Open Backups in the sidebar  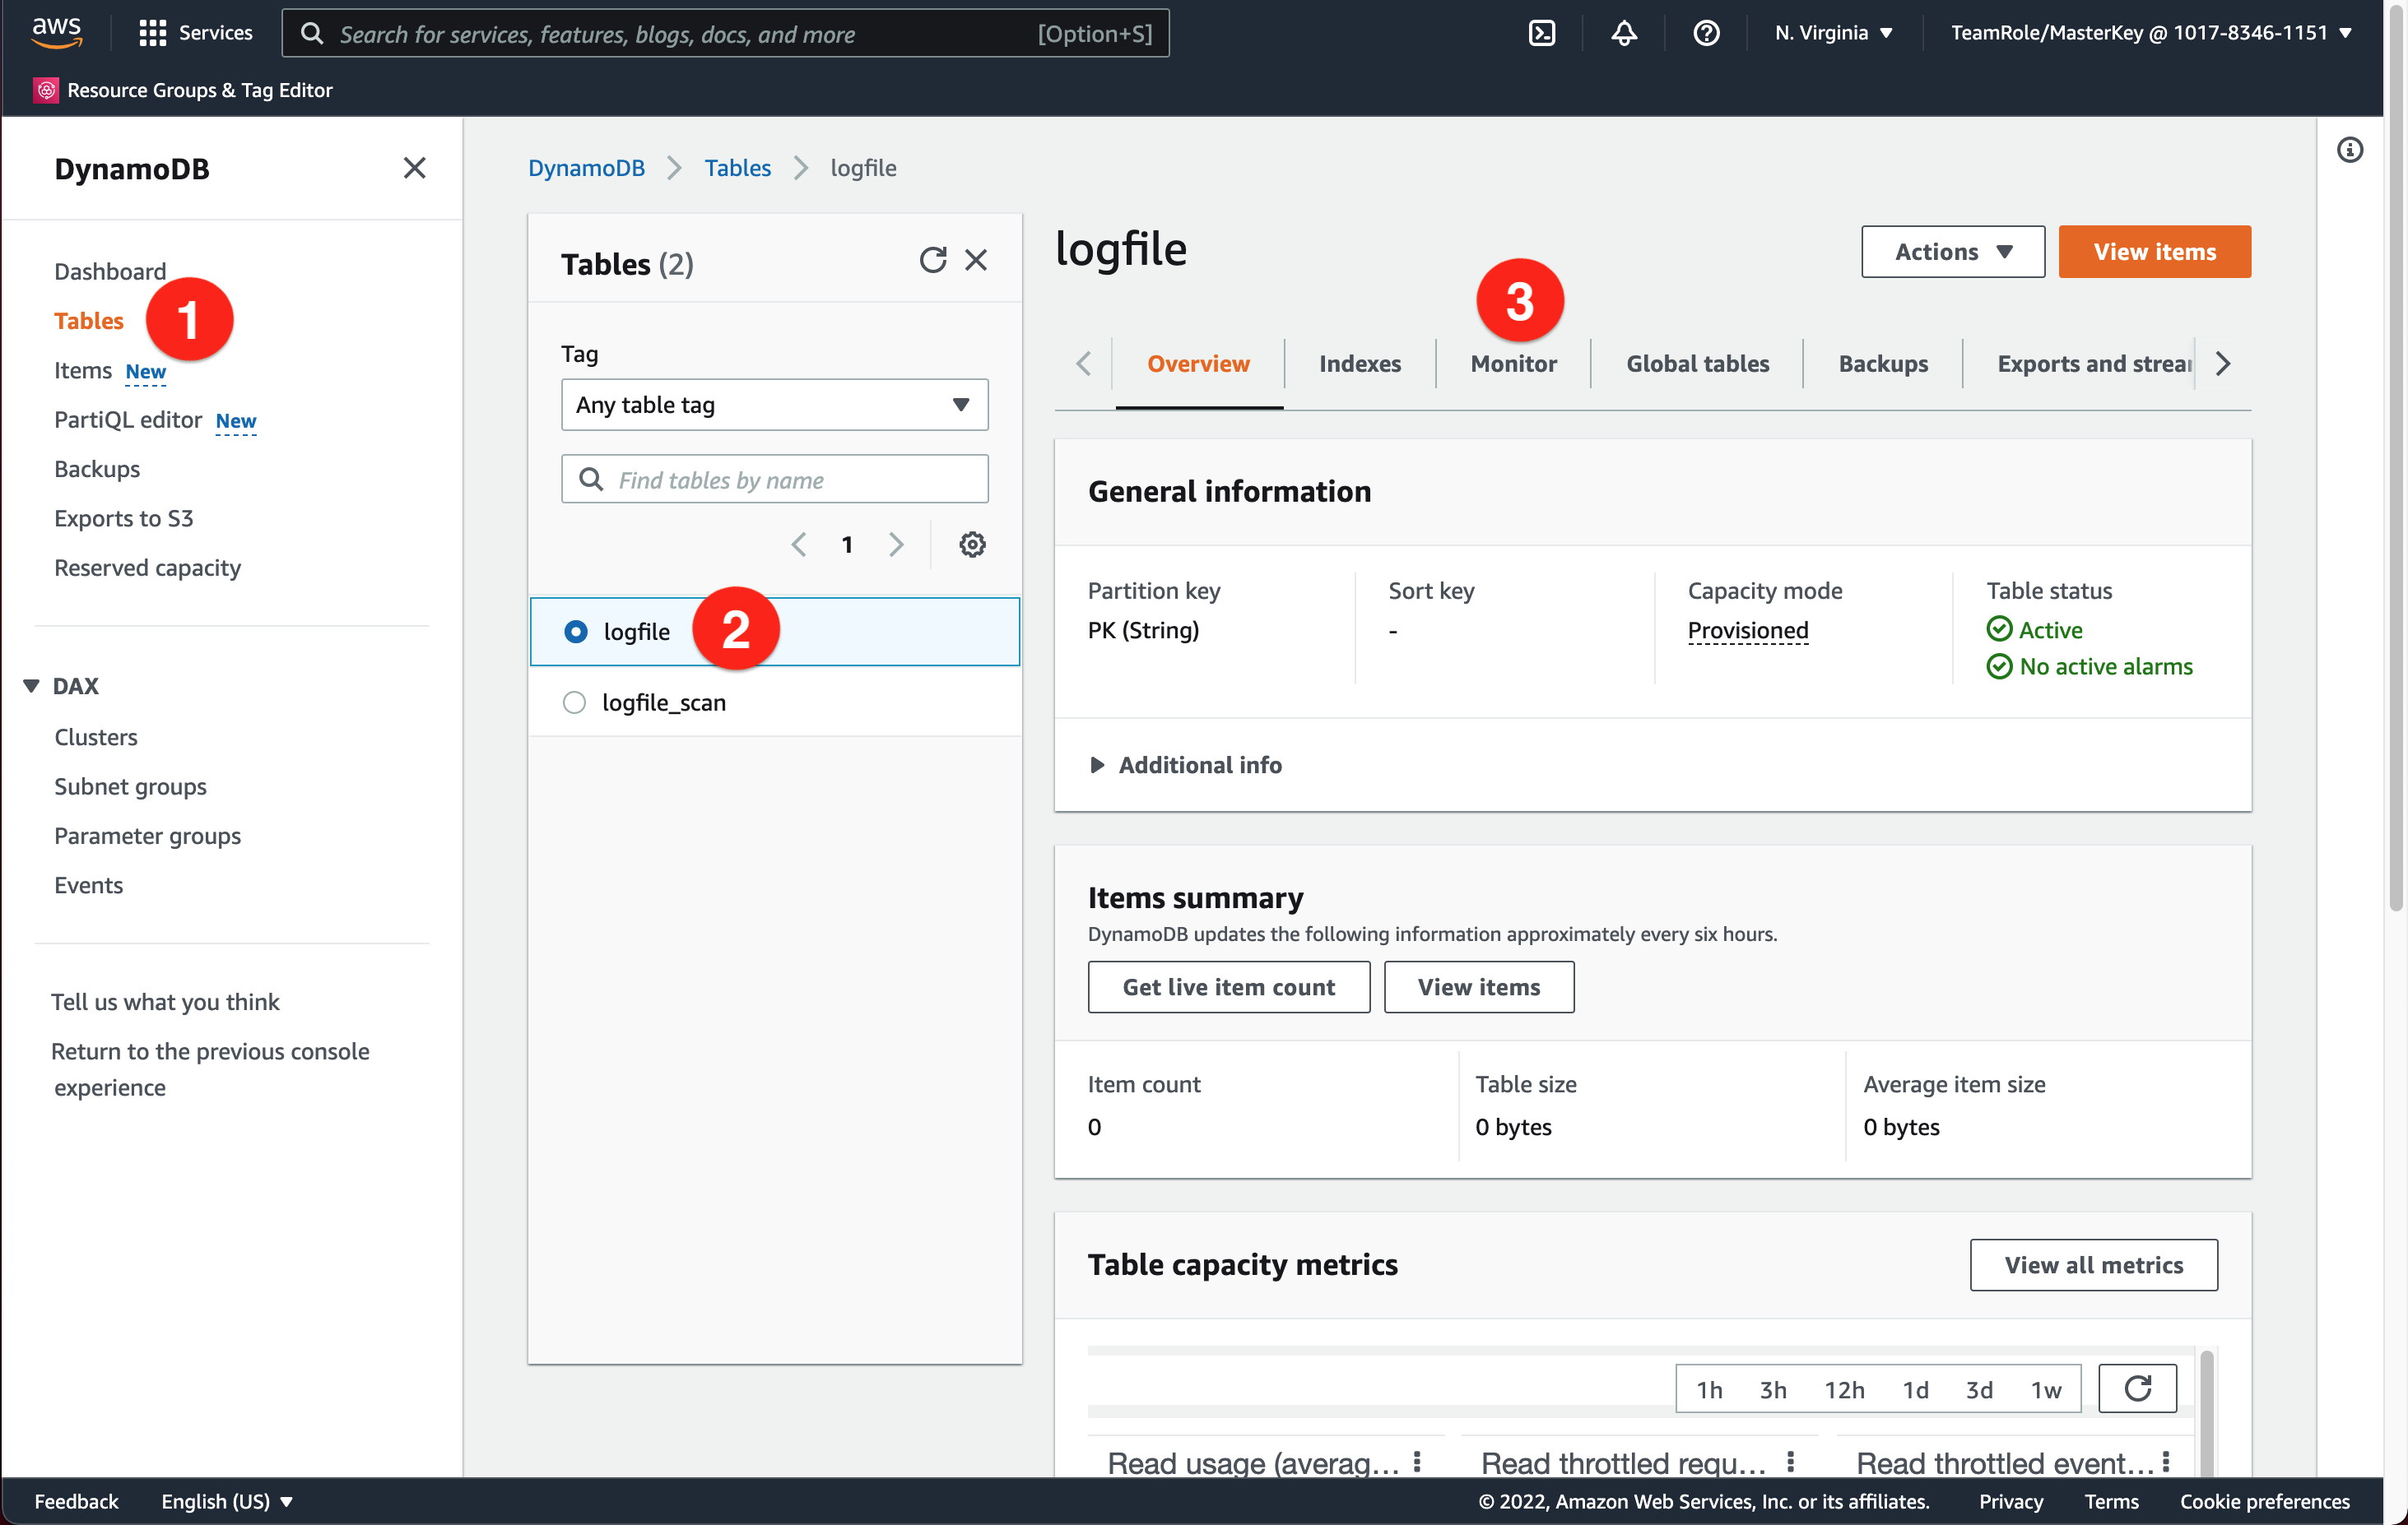[x=97, y=469]
